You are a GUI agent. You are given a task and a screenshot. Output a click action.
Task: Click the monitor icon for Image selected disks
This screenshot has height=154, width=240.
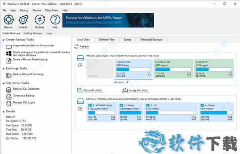point(9,47)
